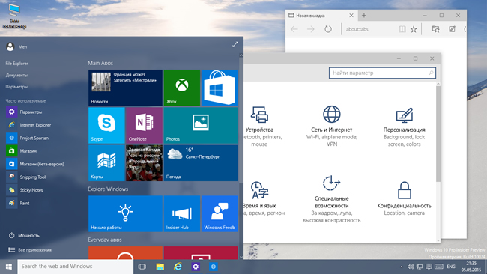Open Персонализация settings category
This screenshot has width=487, height=274.
[x=404, y=127]
